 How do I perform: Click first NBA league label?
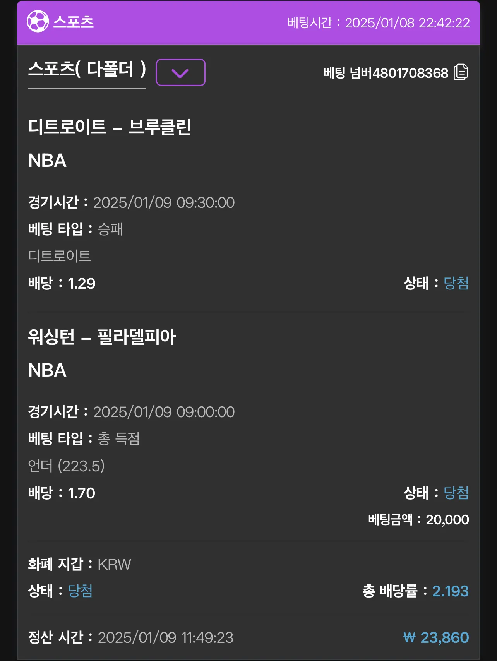point(47,161)
